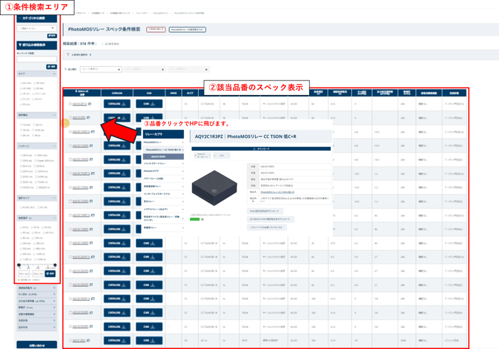Screen dimensions: 499x349
Task: Download catalog for AQV210EH
Action: point(117,340)
